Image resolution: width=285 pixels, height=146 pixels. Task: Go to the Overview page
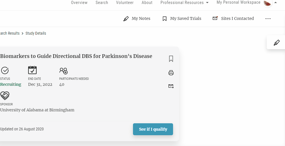(x=79, y=3)
